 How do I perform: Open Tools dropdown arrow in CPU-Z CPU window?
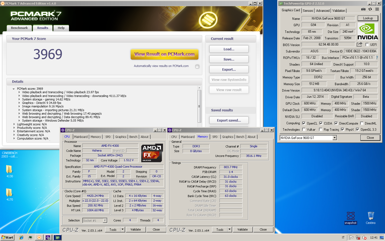click(x=122, y=229)
